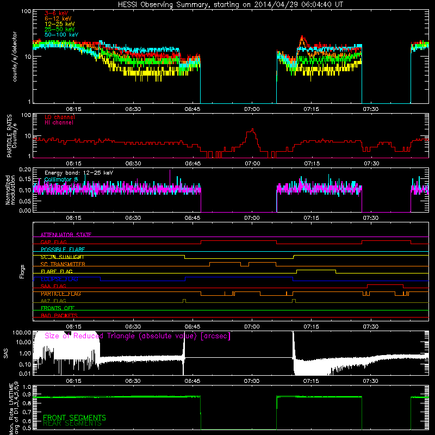
Task: Select the '6-12 keV' legend label
Action: [x=58, y=18]
